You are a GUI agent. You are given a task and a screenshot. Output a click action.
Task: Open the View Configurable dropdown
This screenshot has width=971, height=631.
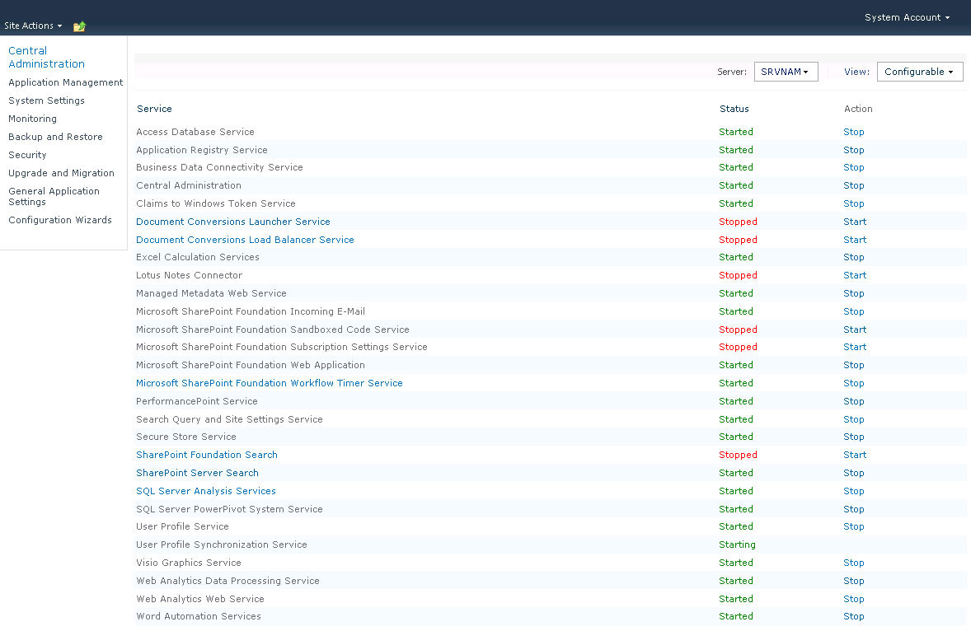[x=920, y=72]
